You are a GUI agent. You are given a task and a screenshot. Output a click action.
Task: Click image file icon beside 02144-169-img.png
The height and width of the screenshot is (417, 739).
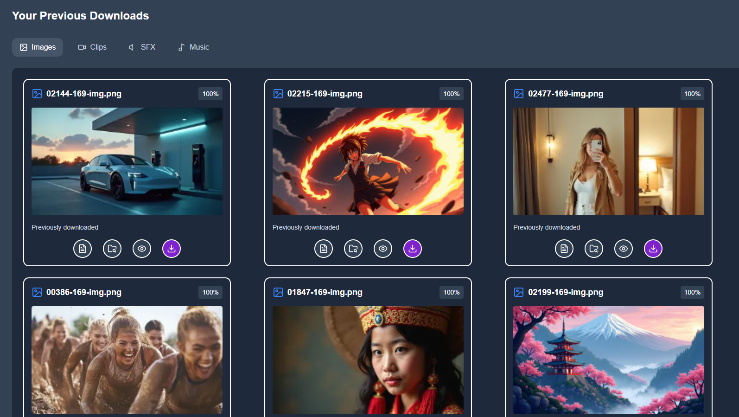coord(37,94)
